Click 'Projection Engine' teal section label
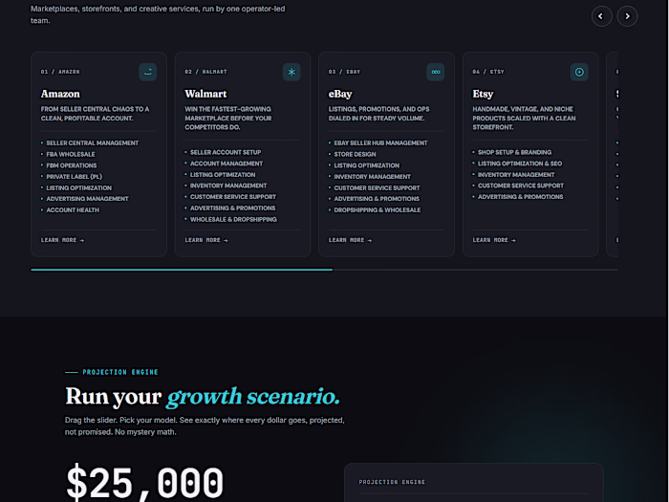 (120, 372)
